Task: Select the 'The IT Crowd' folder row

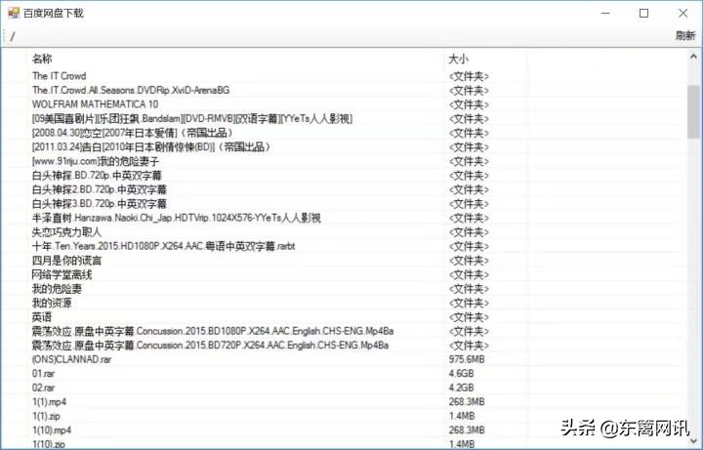Action: click(x=59, y=76)
